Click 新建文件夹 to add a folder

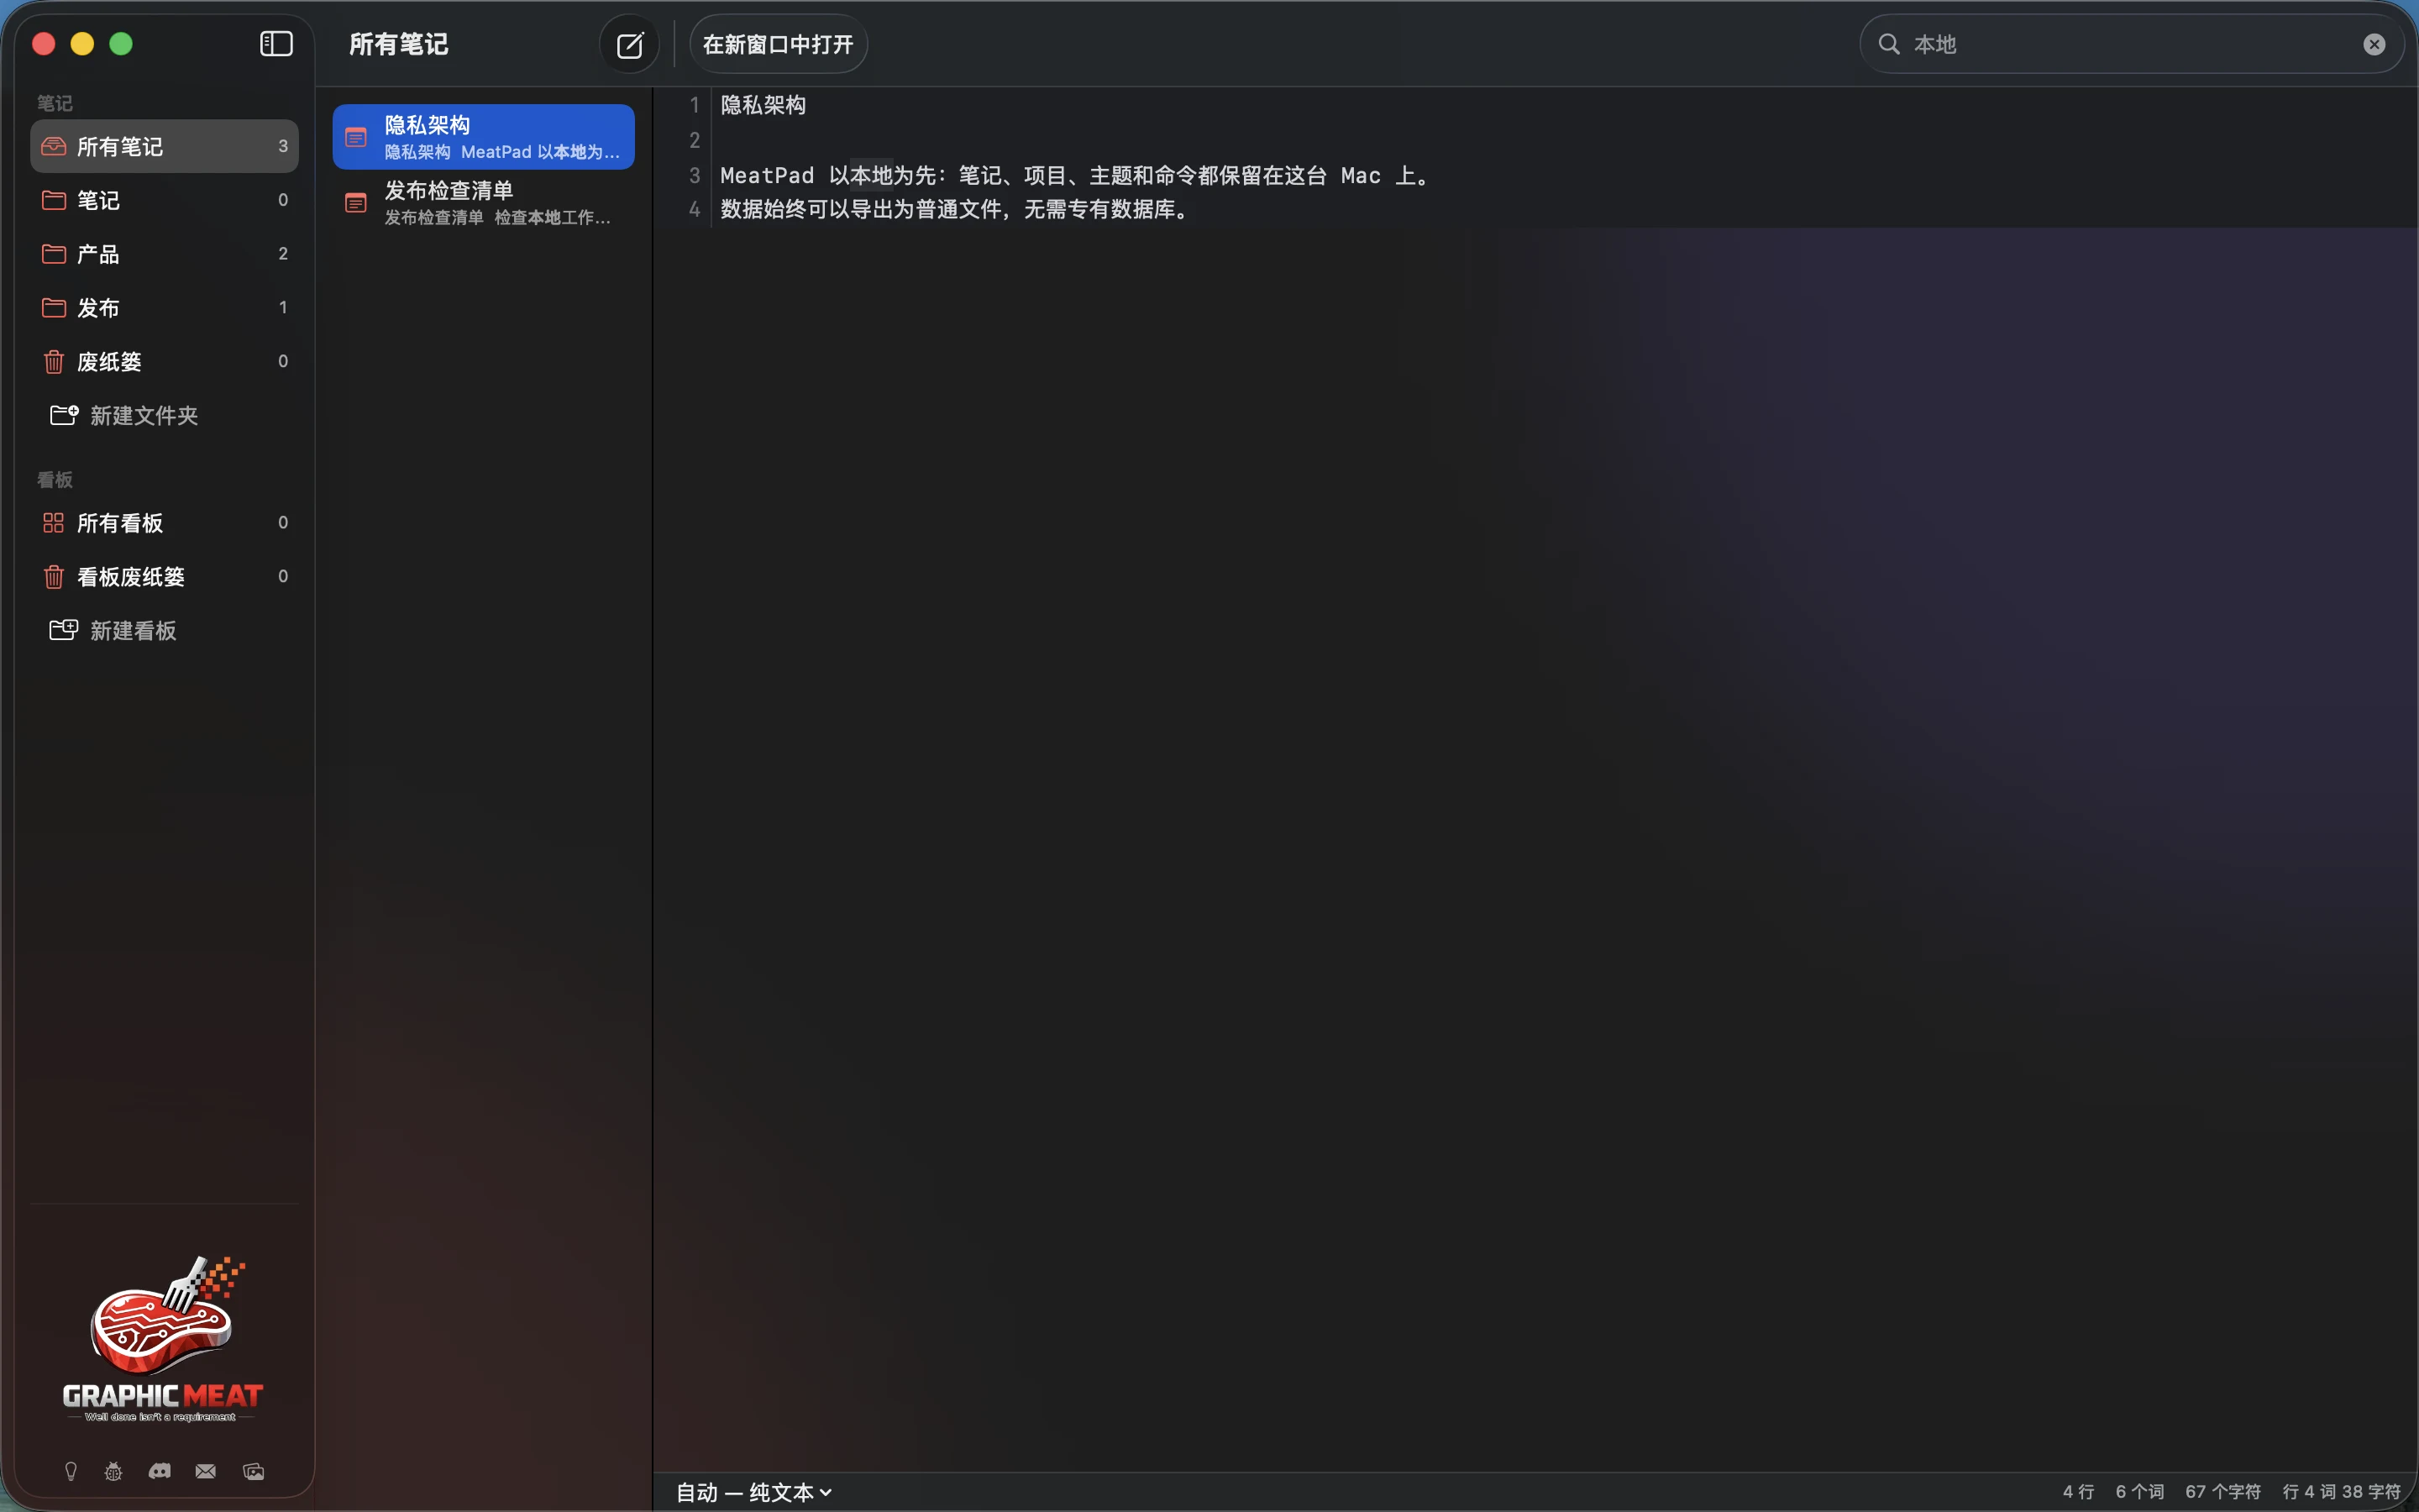pos(125,416)
